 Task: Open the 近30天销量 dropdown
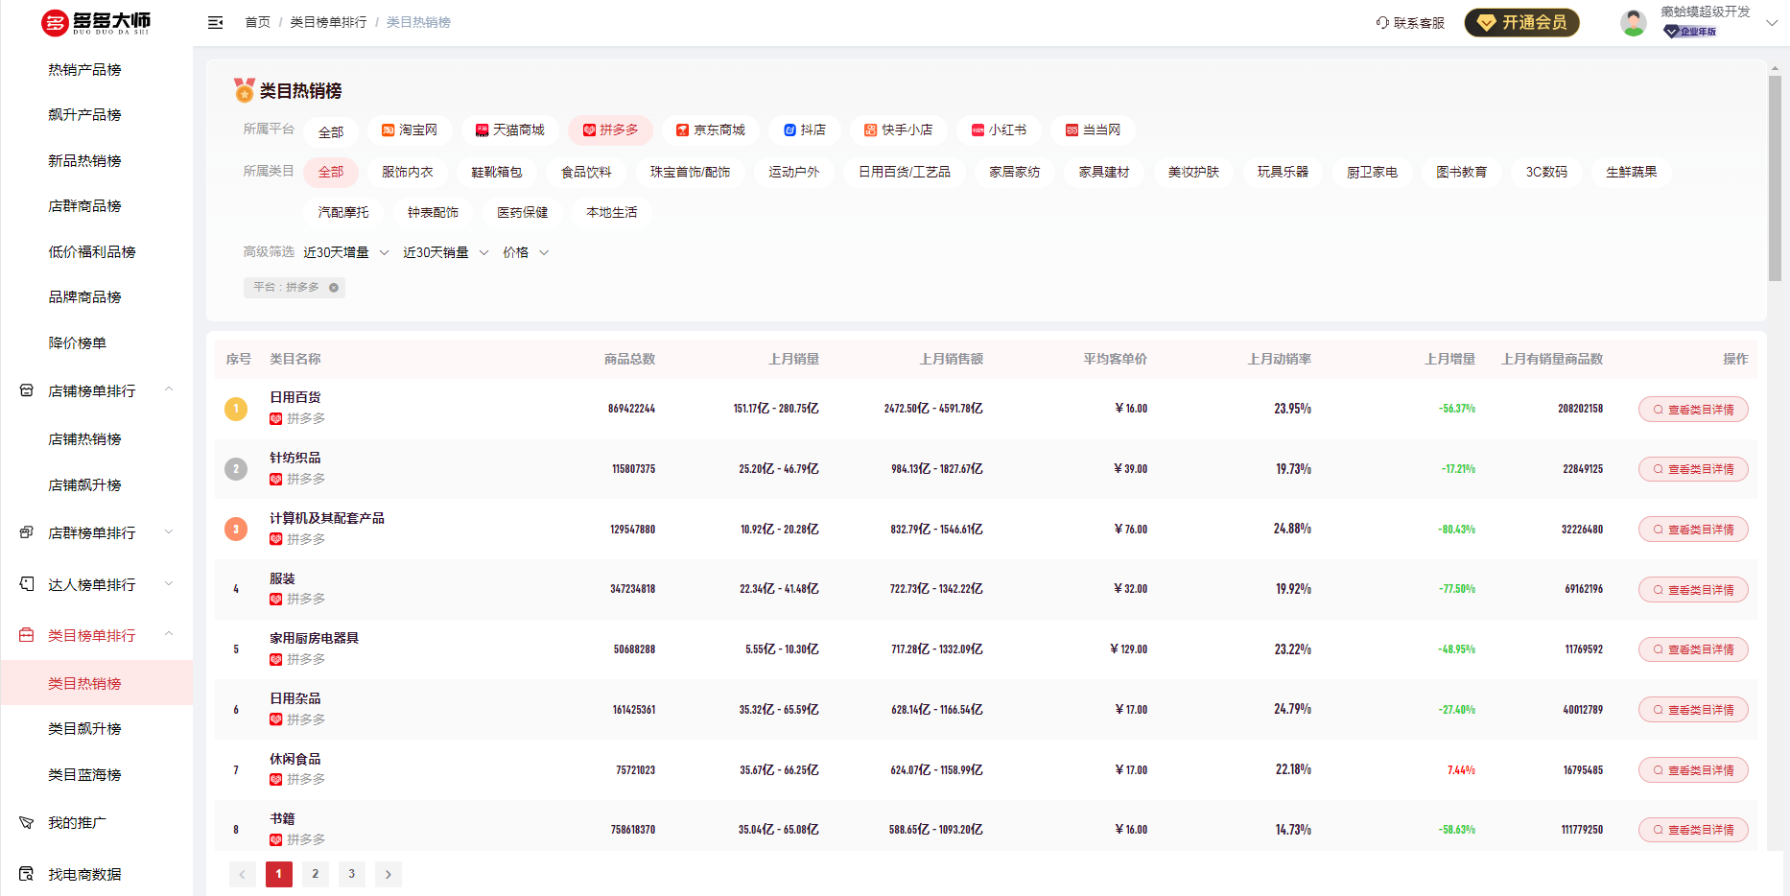click(x=446, y=252)
